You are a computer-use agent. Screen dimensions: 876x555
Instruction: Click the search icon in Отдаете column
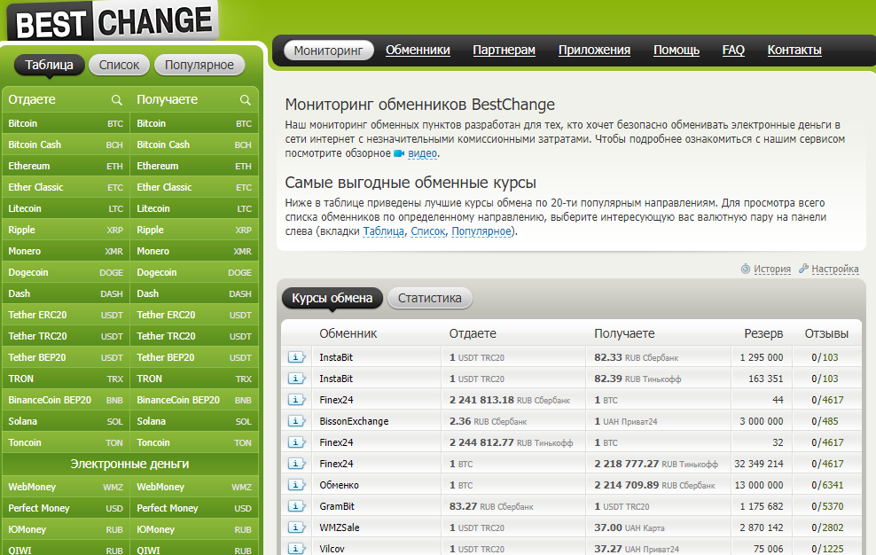117,100
